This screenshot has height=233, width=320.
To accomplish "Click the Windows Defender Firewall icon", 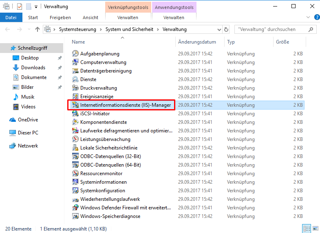I will click(x=75, y=208).
